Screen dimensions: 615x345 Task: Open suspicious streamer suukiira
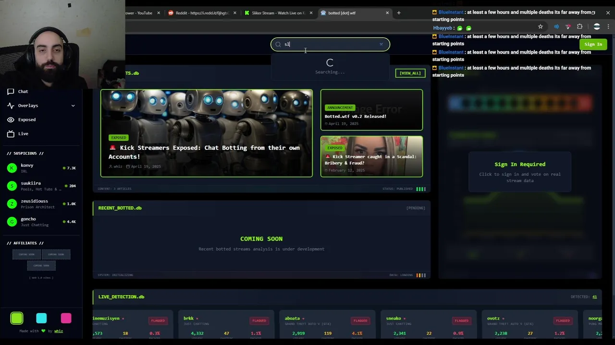click(41, 186)
